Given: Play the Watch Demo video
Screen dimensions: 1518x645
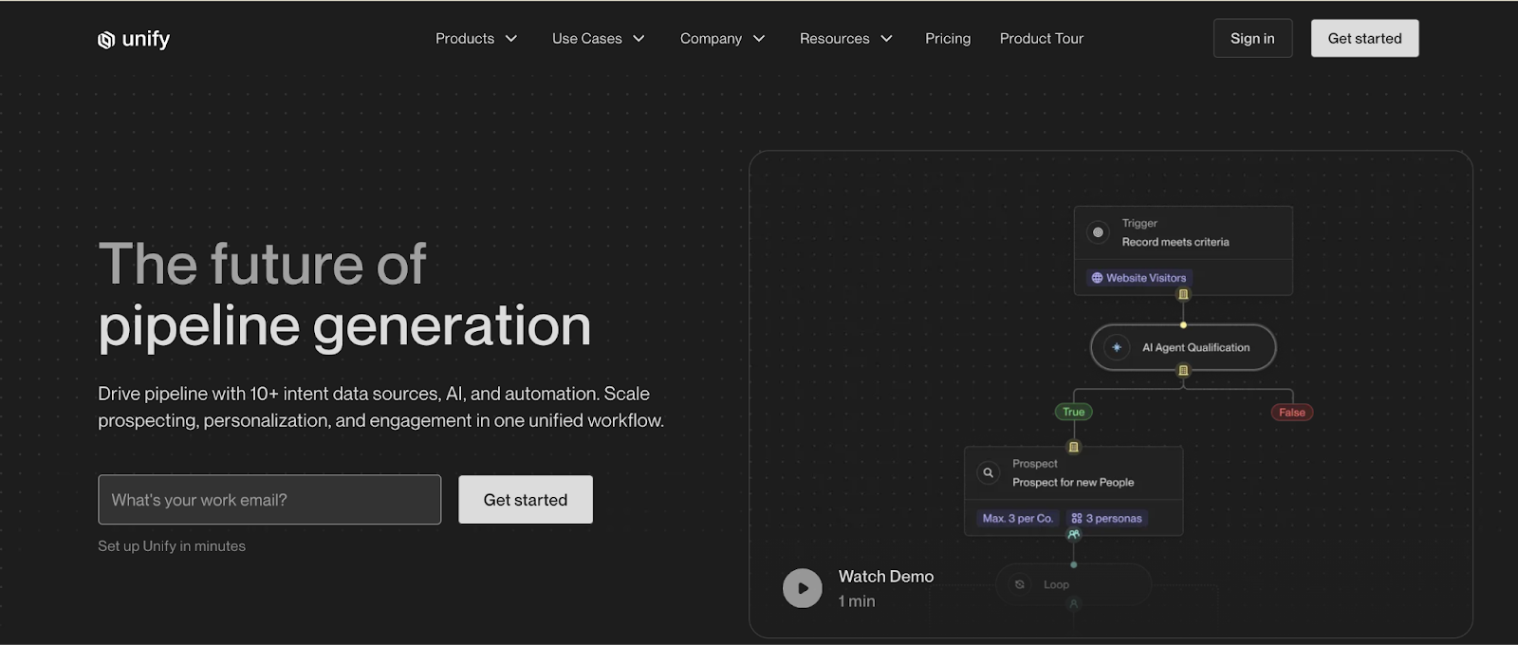Looking at the screenshot, I should click(802, 588).
